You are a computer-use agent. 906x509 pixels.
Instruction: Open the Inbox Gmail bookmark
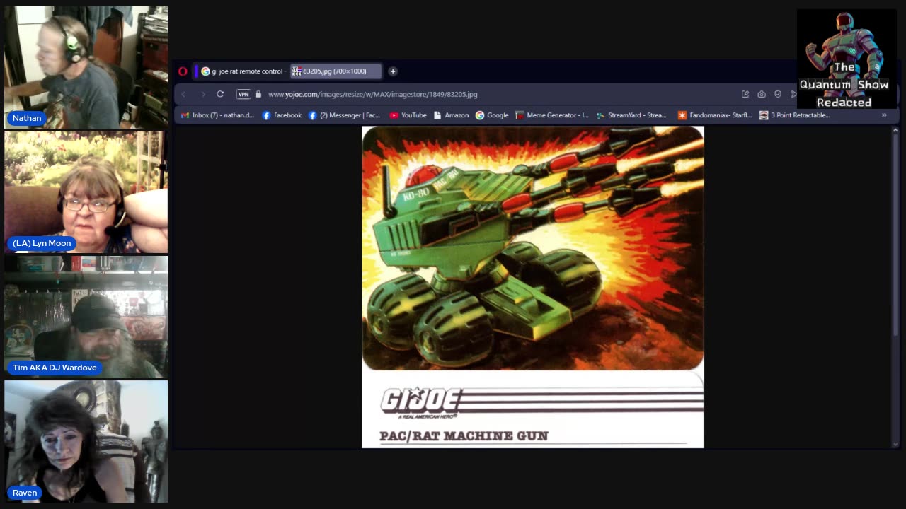click(x=218, y=115)
